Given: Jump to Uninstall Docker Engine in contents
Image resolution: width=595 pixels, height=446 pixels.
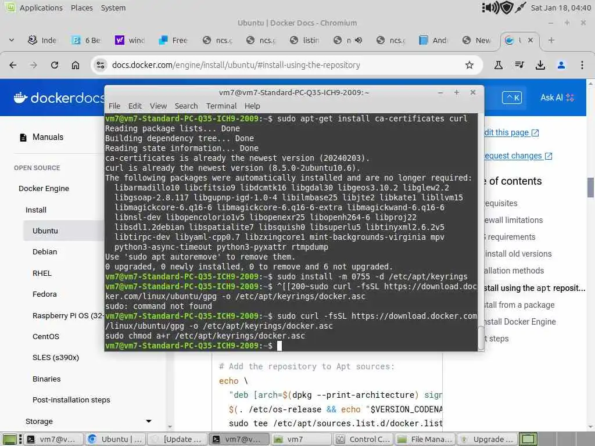Looking at the screenshot, I should (x=520, y=322).
